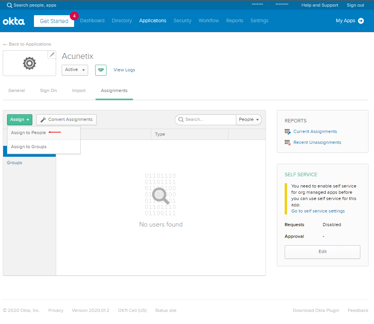Click the Requests Disabled value
The width and height of the screenshot is (374, 324).
[332, 225]
